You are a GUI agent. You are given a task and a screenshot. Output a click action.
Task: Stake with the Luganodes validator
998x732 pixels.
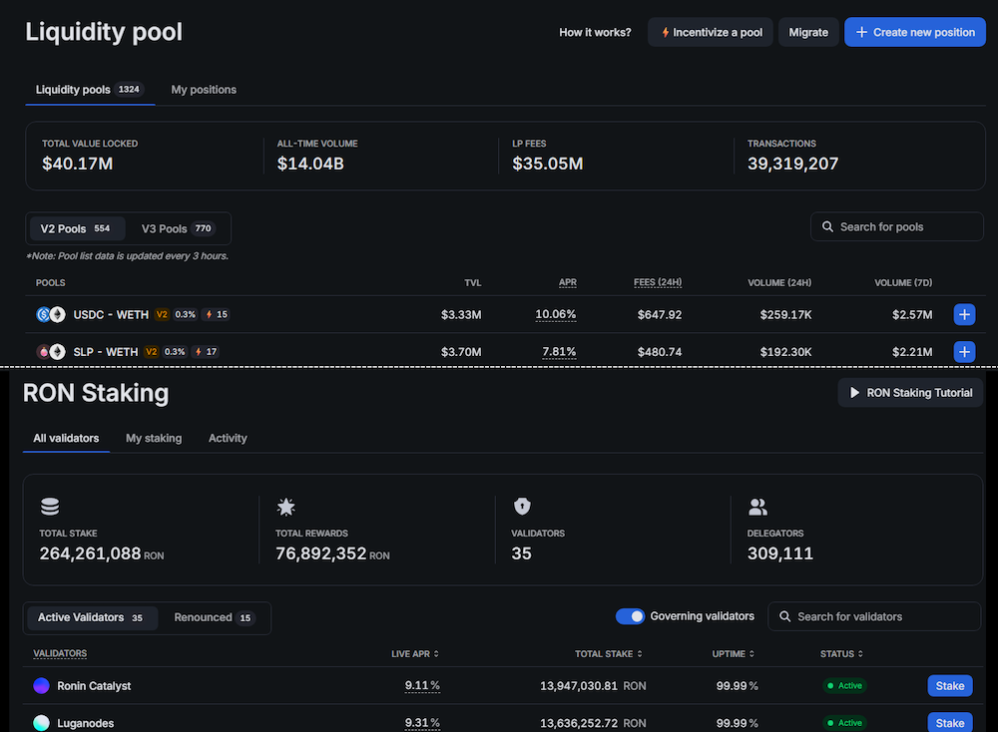tap(950, 723)
